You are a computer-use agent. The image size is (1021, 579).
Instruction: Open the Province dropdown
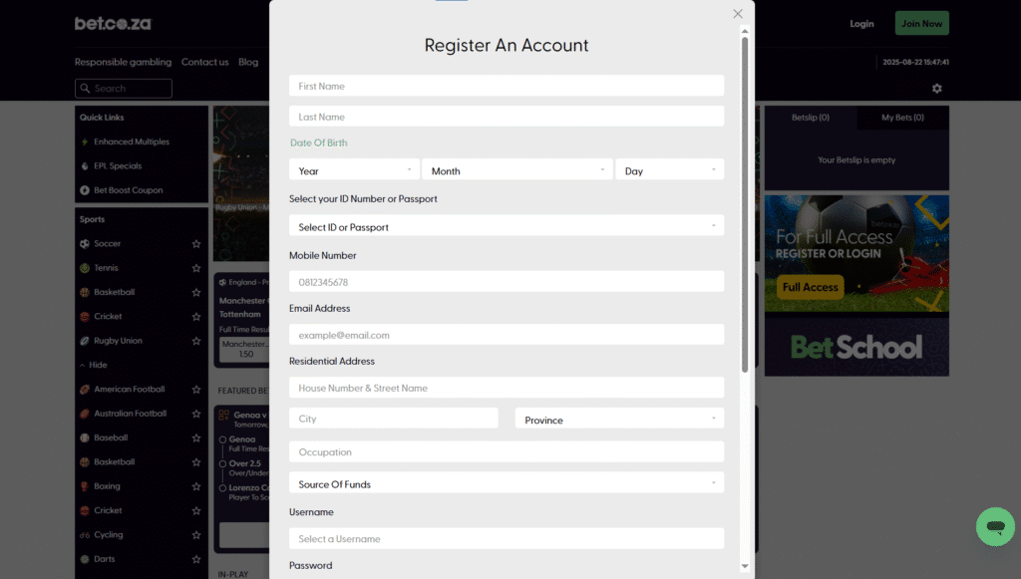[619, 419]
